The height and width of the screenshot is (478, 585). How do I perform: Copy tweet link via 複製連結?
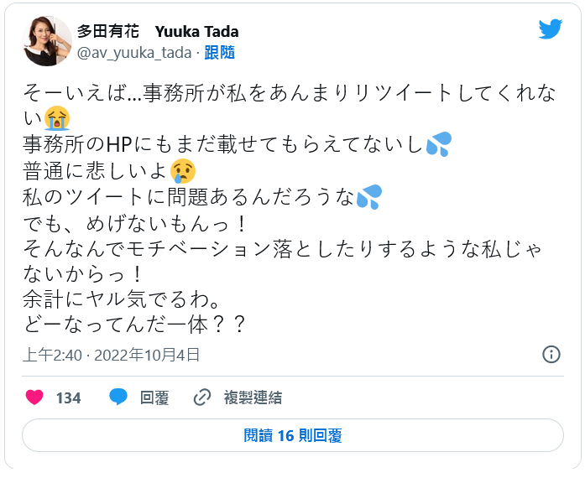[253, 398]
